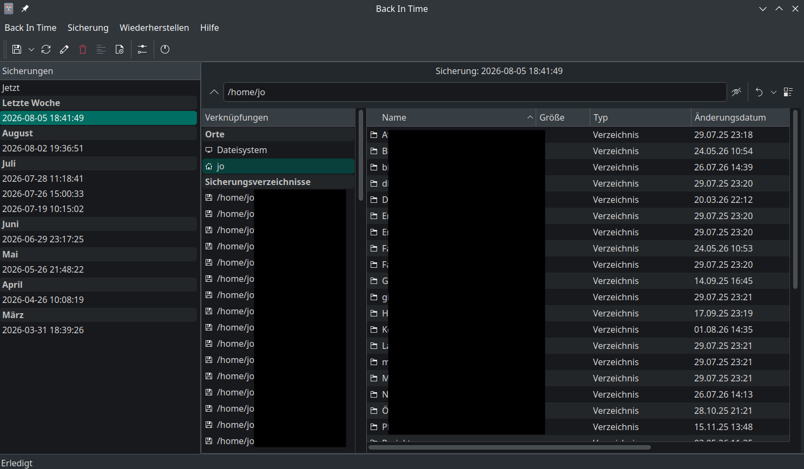The image size is (804, 469).
Task: Click the folder icon dated 17.09.25 23:19
Action: 374,313
